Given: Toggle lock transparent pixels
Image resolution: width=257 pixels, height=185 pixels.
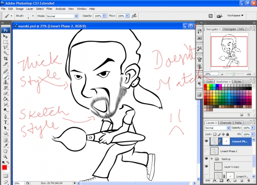Looking at the screenshot, I should [x=215, y=134].
